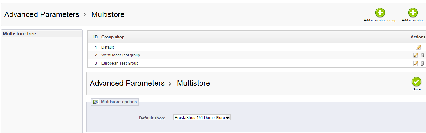Edit the European Test Group

416,63
